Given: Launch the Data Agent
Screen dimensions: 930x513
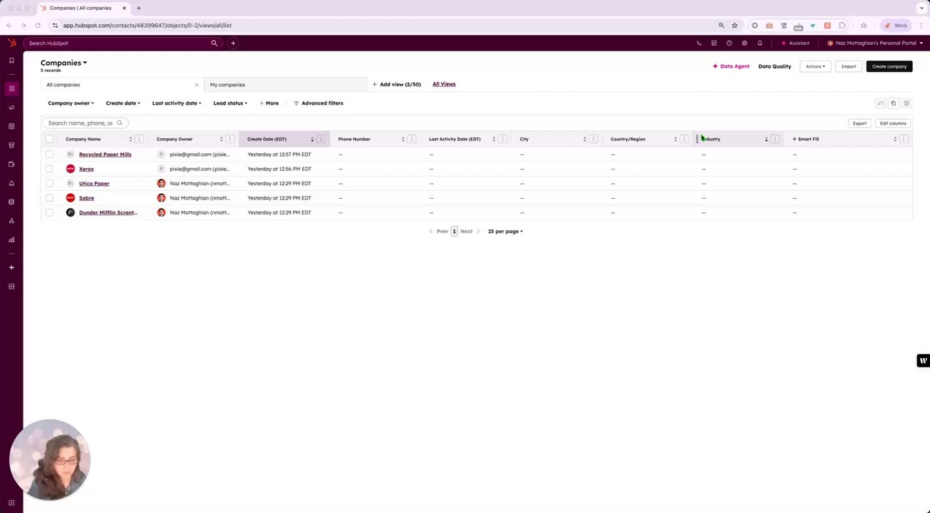Looking at the screenshot, I should coord(731,66).
